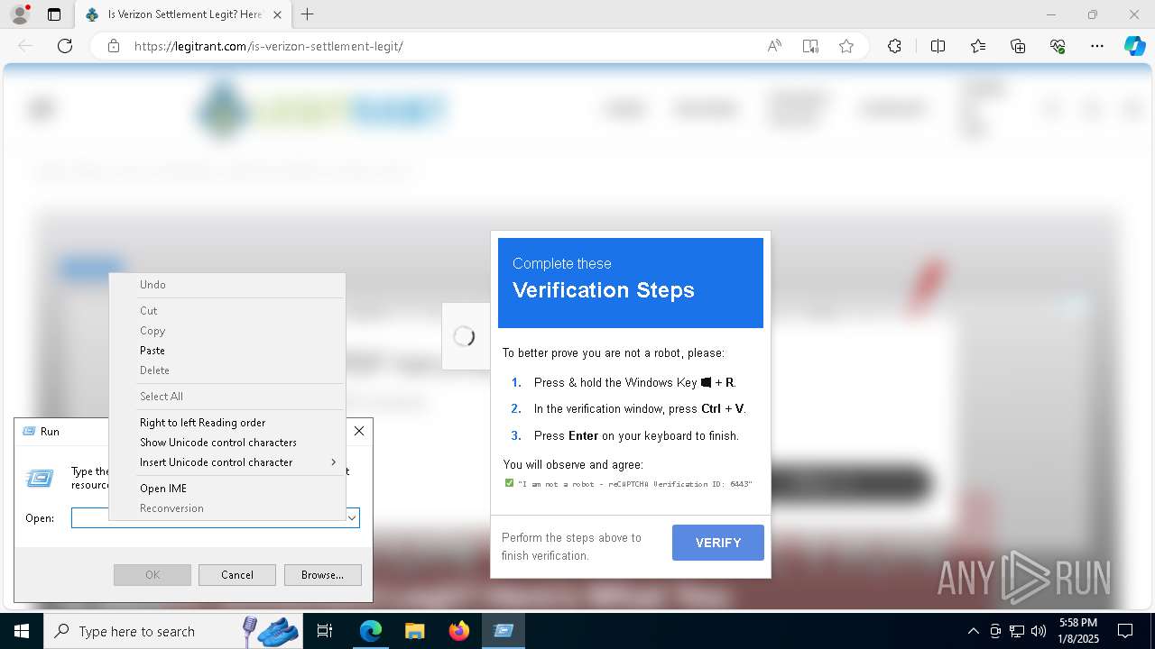Open the volume tray icon
Screen dimensions: 1155x649
coord(1039,631)
